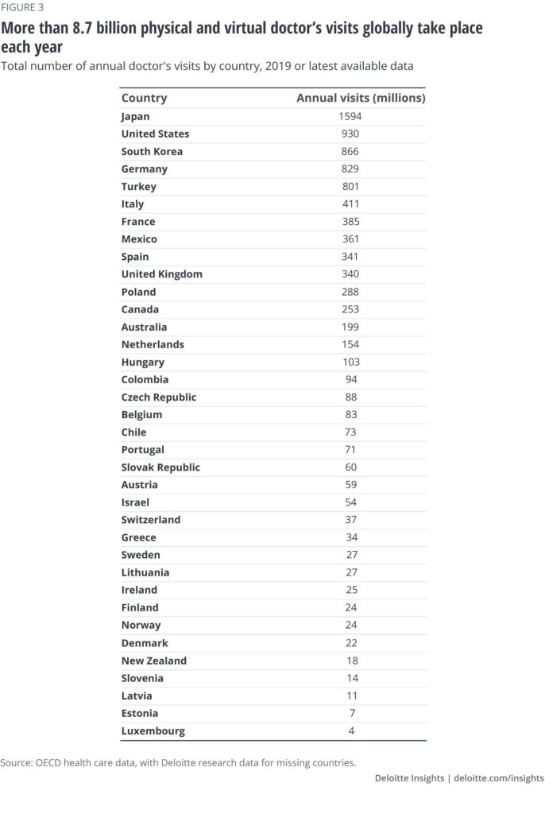
Task: Click the FIGURE 3 label
Action: (x=22, y=7)
